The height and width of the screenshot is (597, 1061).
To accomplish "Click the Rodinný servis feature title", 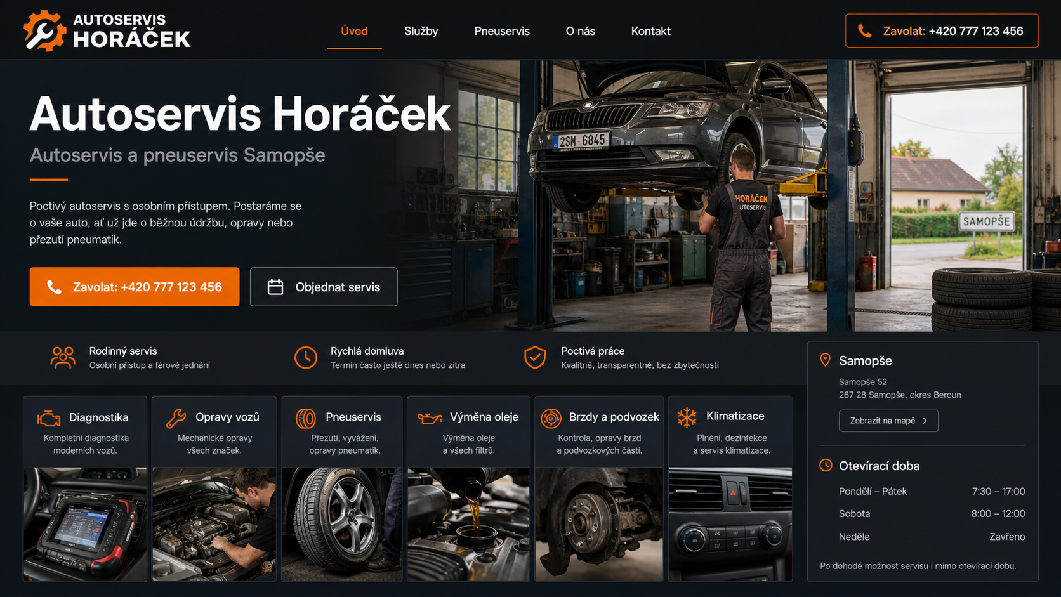I will (x=123, y=351).
